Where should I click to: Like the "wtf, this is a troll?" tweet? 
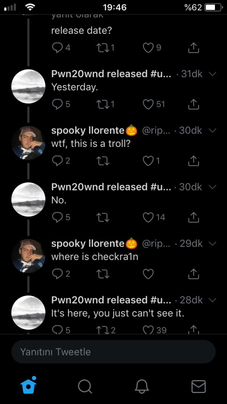point(148,160)
